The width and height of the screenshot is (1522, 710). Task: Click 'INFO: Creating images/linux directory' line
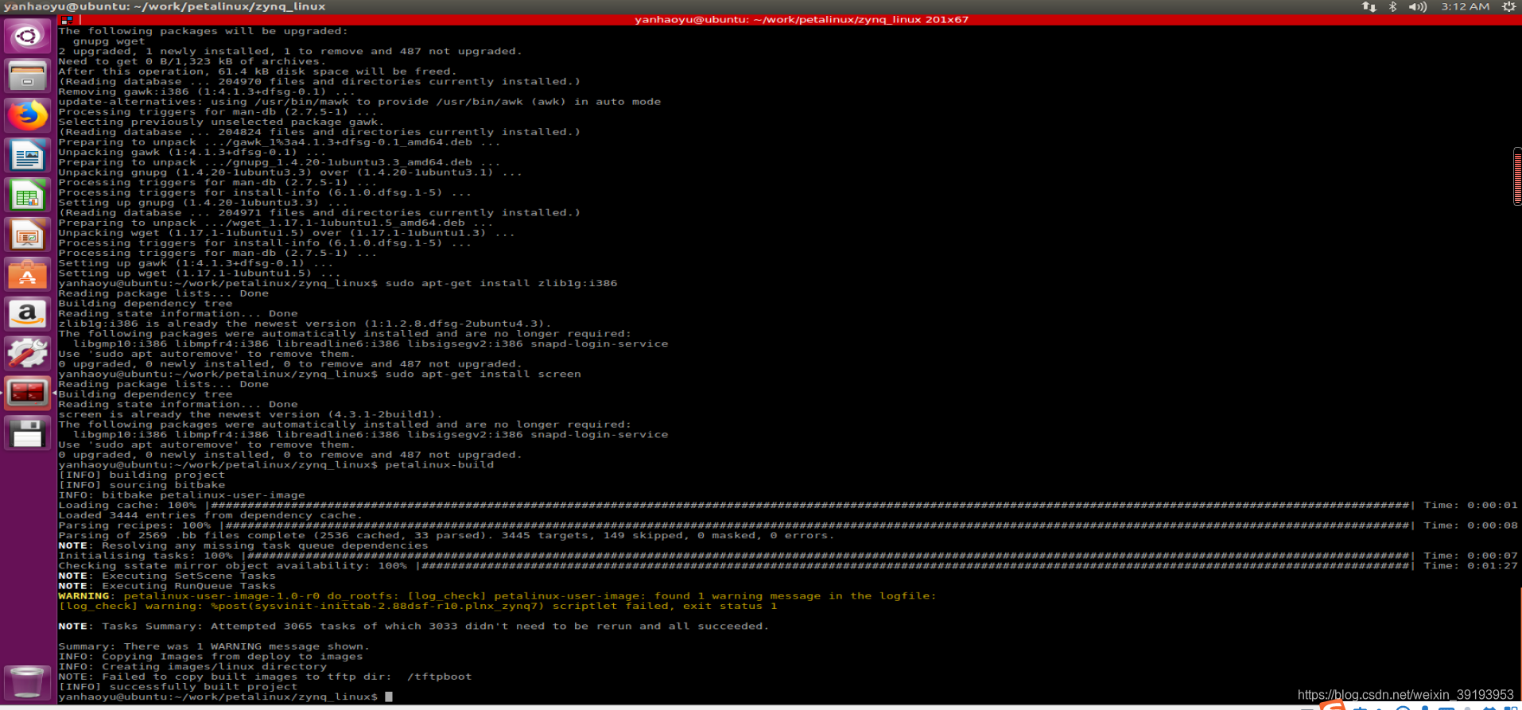pyautogui.click(x=192, y=666)
